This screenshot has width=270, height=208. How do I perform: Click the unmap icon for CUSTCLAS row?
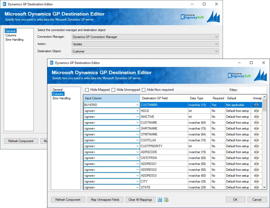coord(256,140)
